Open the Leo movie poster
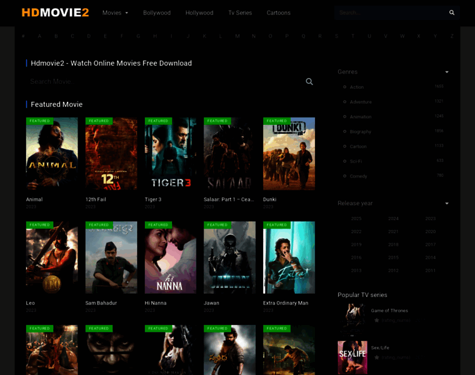 tap(52, 257)
